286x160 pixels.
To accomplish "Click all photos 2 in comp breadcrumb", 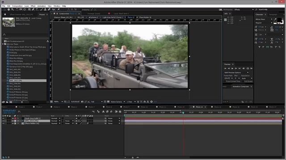I will point(93,17).
